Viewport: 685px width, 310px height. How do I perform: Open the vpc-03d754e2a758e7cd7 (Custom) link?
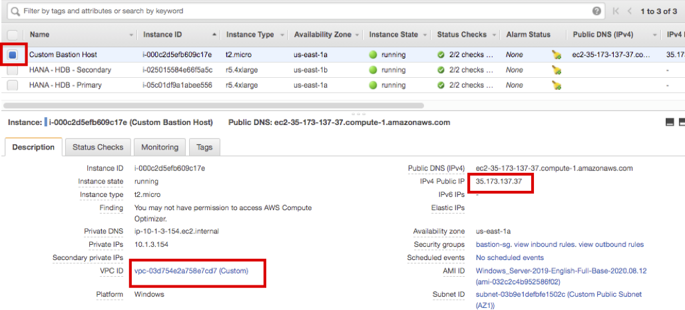[x=191, y=271]
